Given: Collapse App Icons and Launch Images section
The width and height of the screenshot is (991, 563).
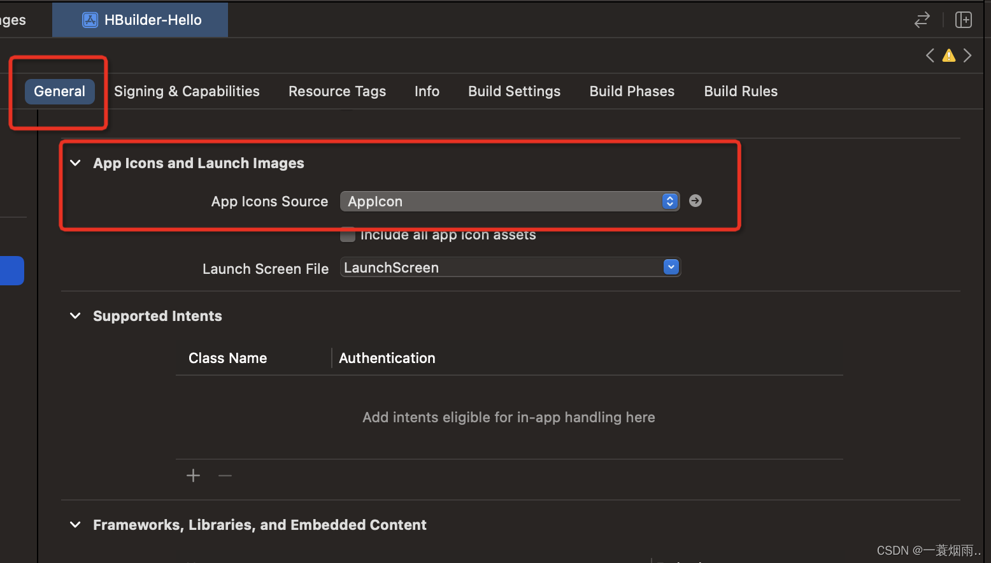Looking at the screenshot, I should click(x=75, y=163).
